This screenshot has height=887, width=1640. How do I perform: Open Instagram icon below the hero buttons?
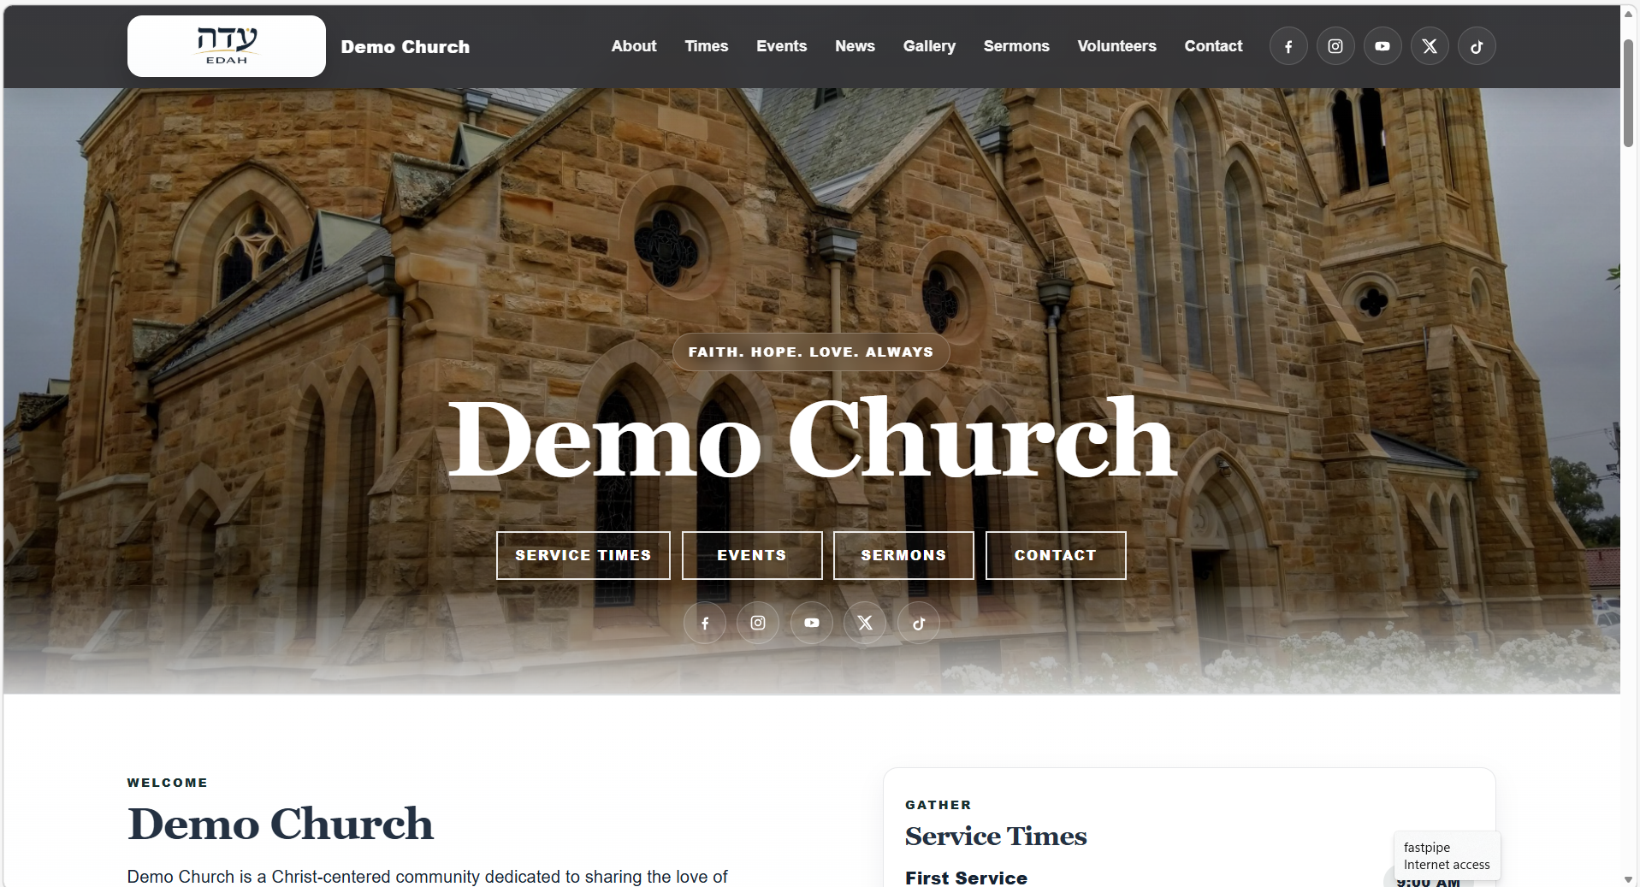click(x=758, y=623)
